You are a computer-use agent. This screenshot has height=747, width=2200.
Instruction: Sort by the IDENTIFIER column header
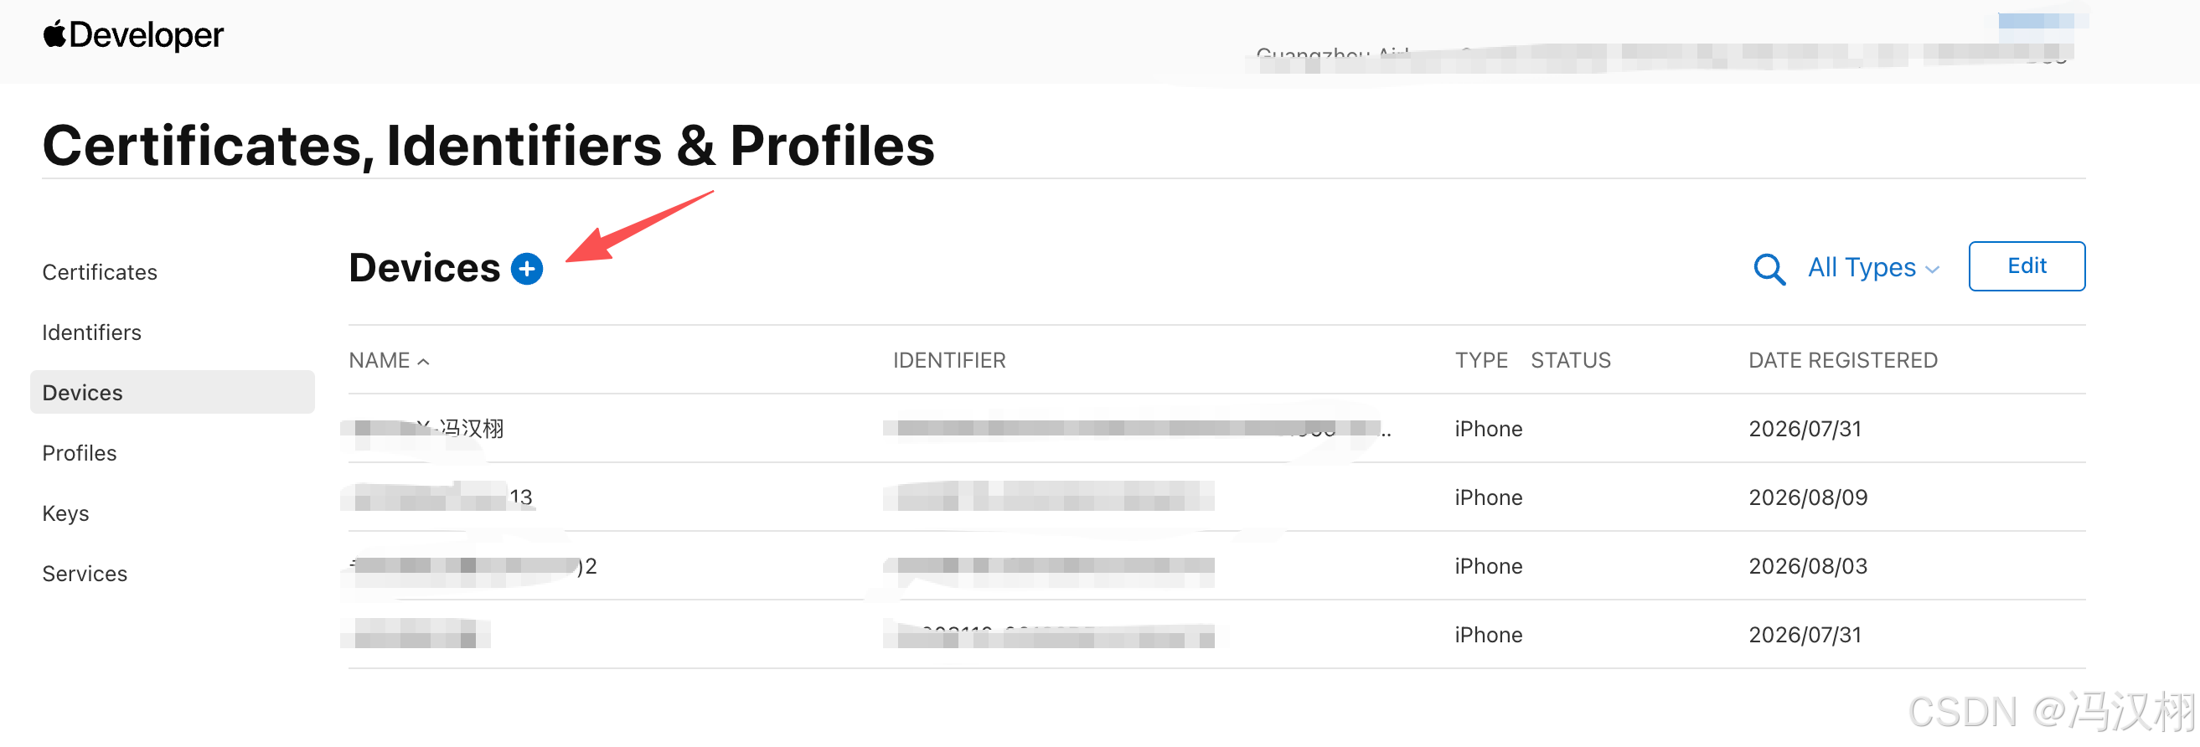(949, 360)
